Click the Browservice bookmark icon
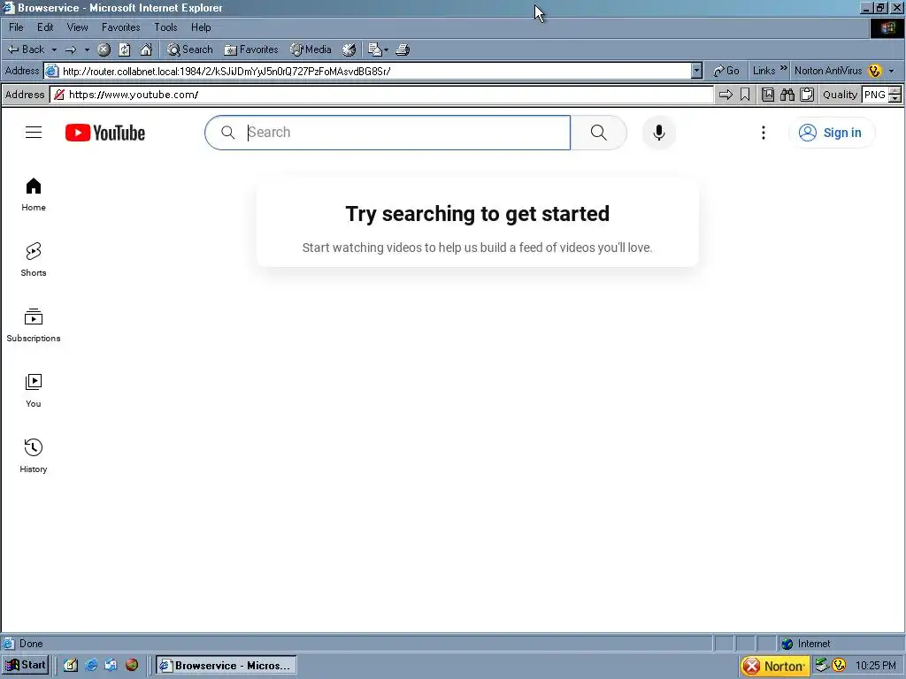Screen dimensions: 906x679 click(745, 95)
